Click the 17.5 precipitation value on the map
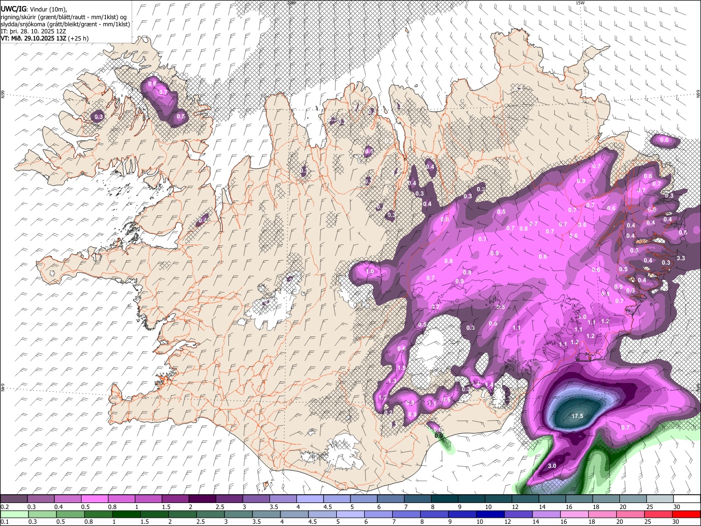The image size is (701, 526). pos(577,416)
